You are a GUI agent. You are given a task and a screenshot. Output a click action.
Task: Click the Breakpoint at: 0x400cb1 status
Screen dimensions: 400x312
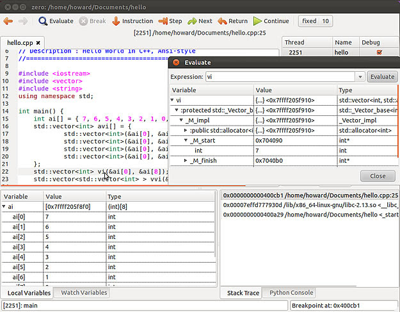pos(344,306)
